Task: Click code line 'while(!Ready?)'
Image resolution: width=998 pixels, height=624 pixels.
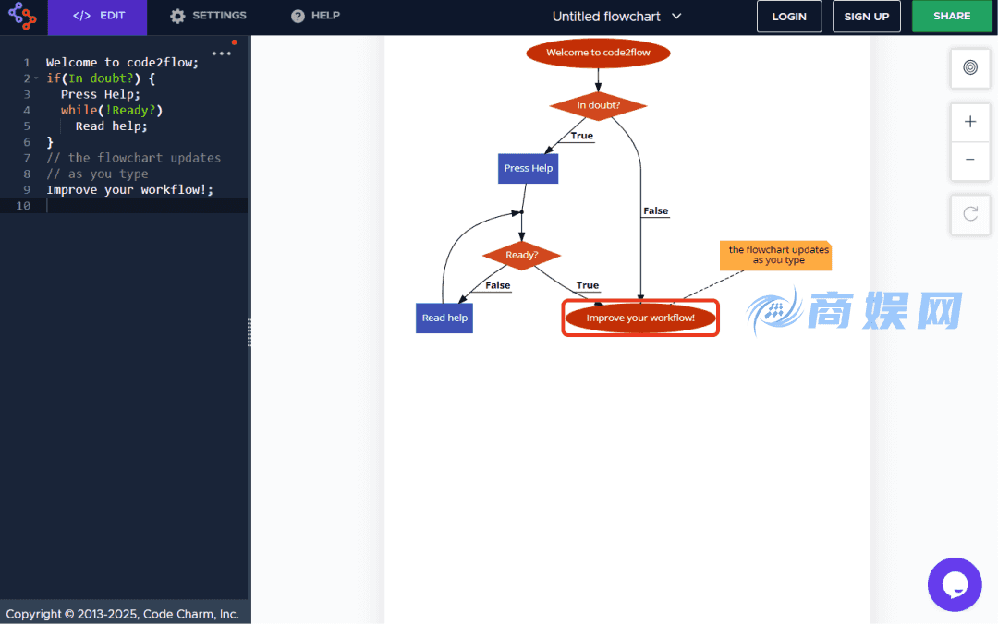Action: pyautogui.click(x=112, y=110)
